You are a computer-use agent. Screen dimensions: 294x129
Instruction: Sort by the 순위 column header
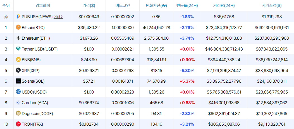click(6, 5)
